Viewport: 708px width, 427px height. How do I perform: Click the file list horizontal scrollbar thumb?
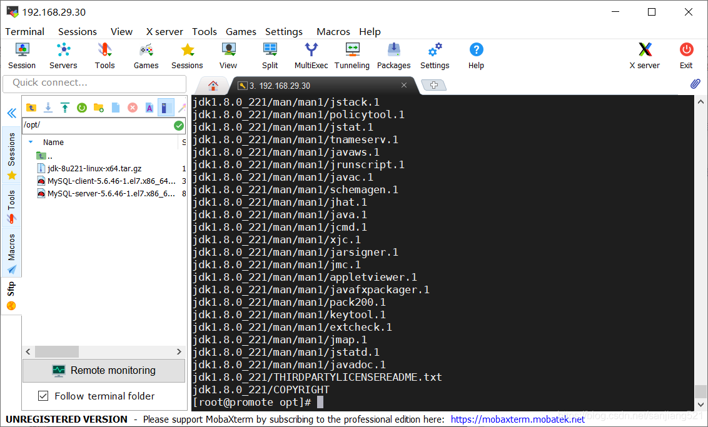point(57,351)
